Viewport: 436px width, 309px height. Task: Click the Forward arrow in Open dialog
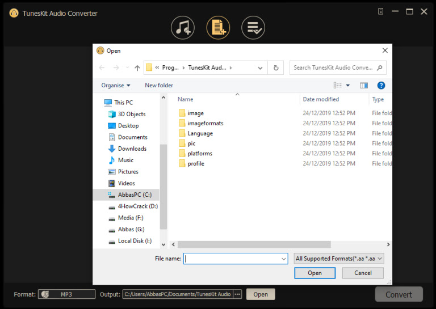point(116,67)
